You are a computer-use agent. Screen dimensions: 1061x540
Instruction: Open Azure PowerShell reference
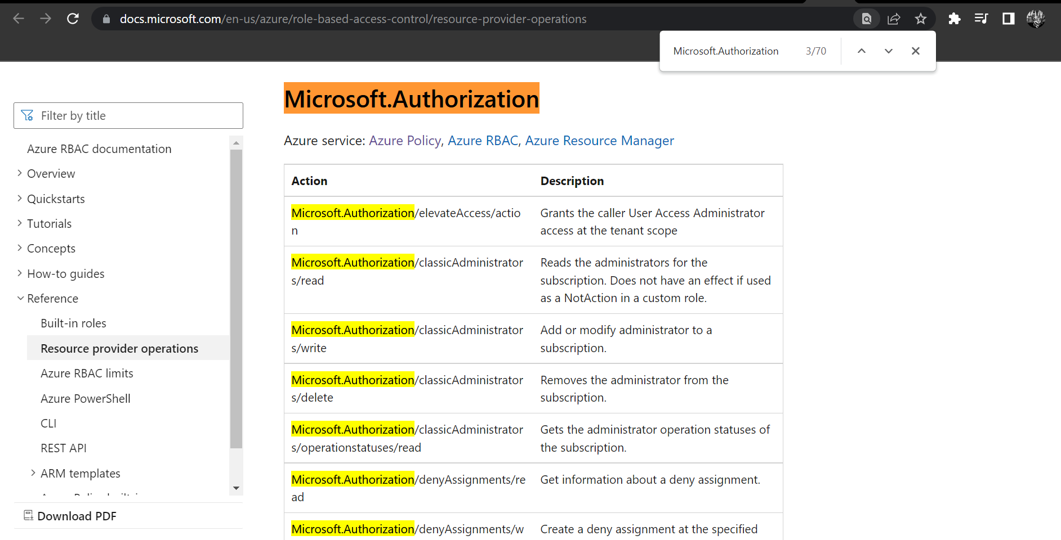85,398
